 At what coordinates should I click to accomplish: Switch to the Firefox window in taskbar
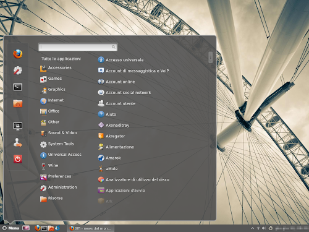(91, 228)
